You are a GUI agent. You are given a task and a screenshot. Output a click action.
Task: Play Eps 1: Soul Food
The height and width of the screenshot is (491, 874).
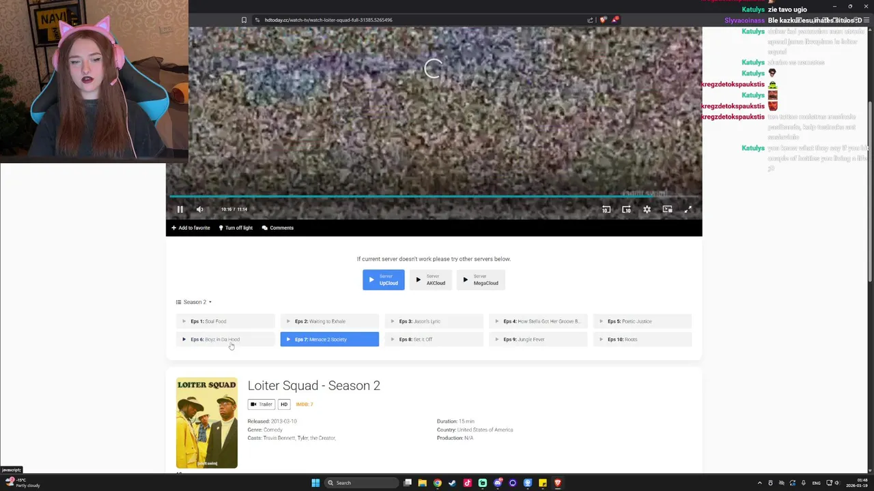(225, 321)
